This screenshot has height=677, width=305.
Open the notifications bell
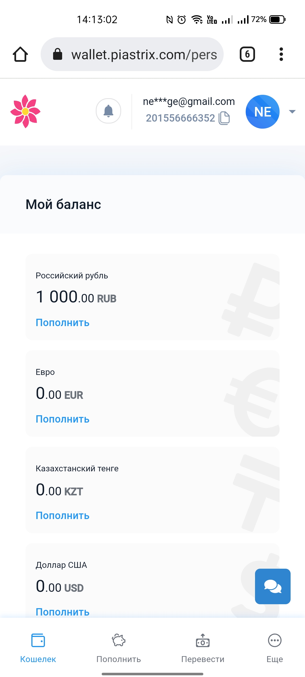(x=108, y=111)
